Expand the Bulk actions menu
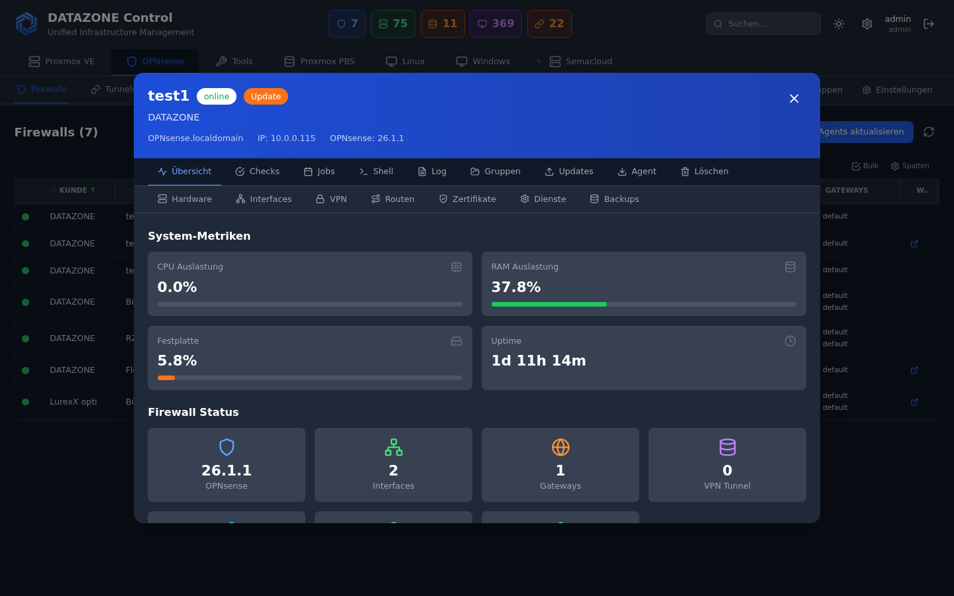 click(x=865, y=166)
